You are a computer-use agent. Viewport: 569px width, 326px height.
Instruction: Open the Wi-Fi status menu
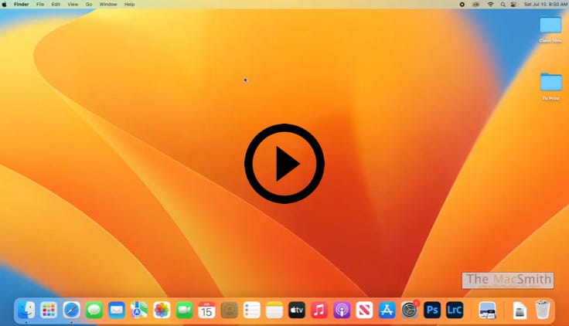490,5
